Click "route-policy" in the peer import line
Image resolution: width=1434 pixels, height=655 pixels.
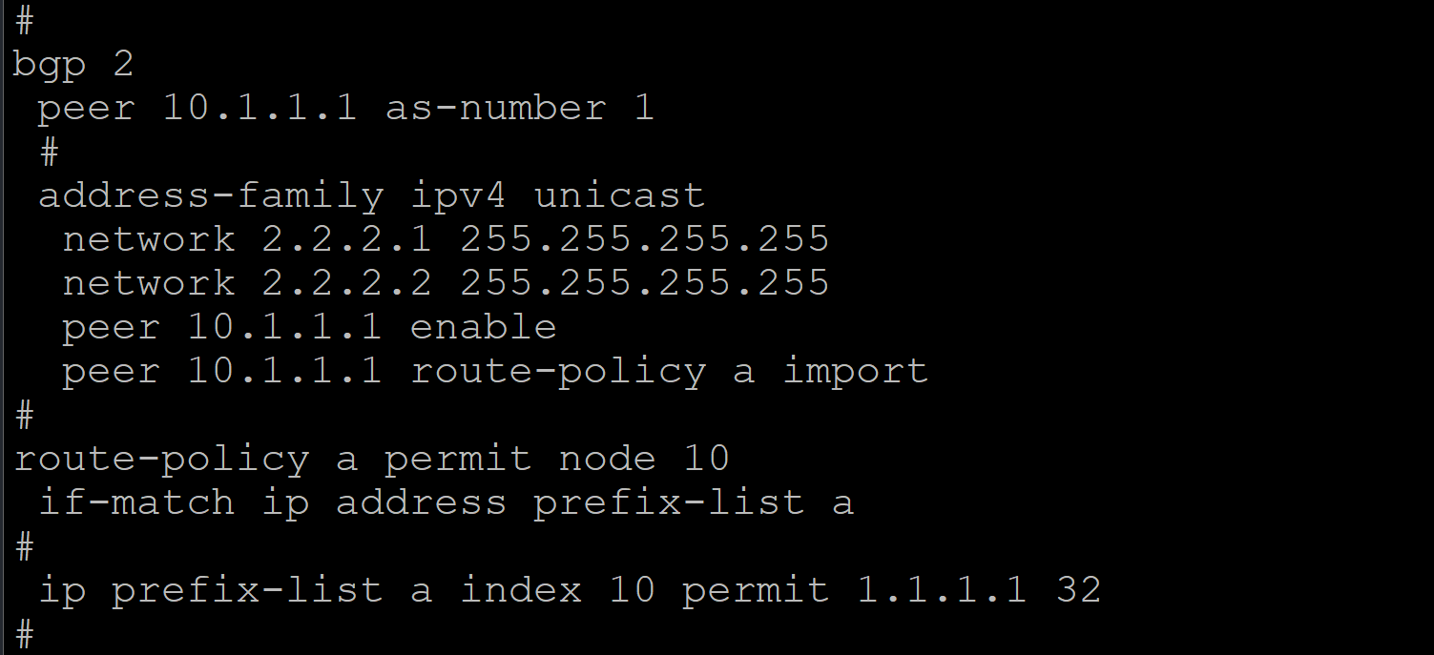(x=558, y=371)
